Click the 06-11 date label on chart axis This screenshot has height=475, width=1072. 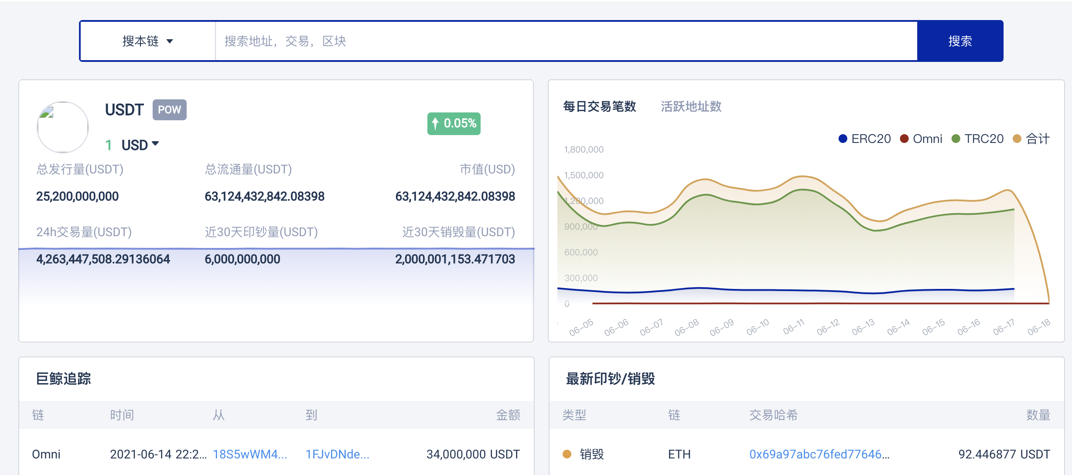793,326
